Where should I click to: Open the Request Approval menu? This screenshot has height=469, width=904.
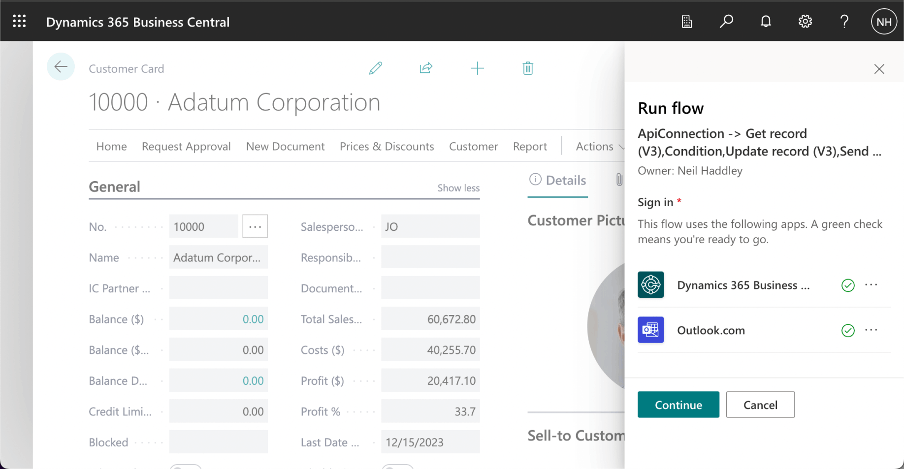pyautogui.click(x=186, y=147)
